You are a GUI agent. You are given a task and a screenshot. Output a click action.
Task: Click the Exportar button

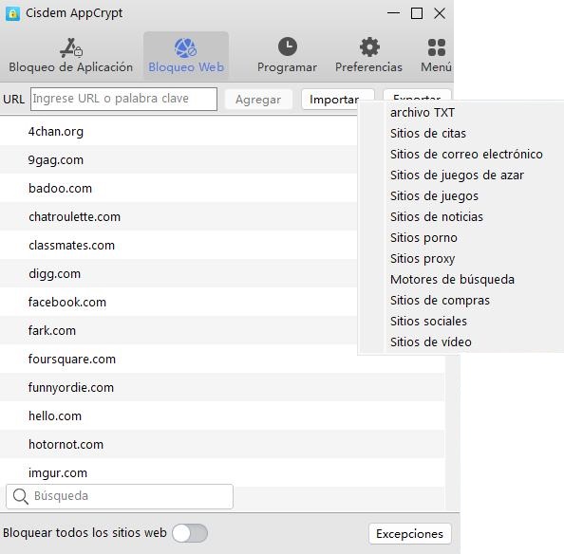pos(417,95)
